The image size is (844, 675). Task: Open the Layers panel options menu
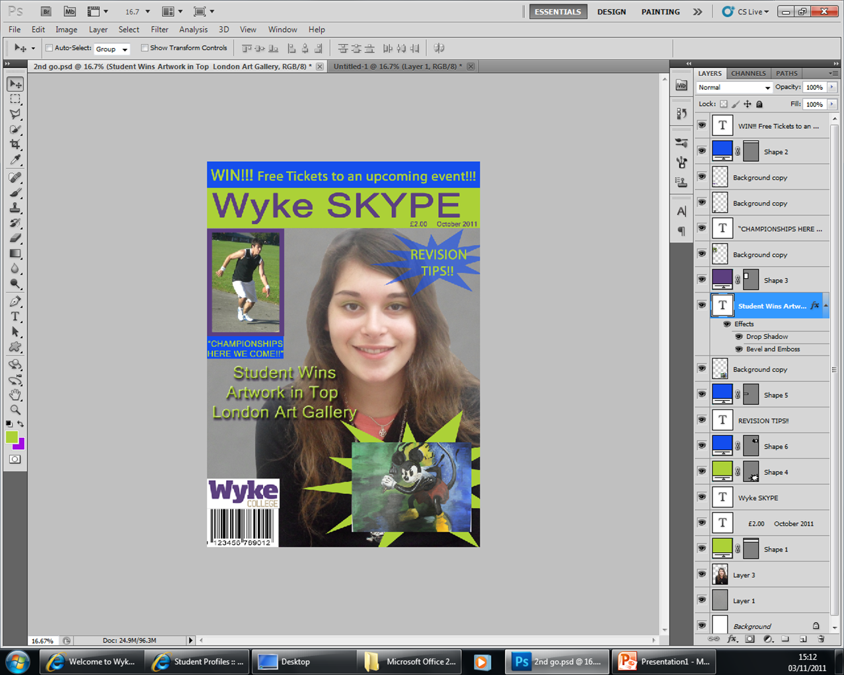coord(833,73)
